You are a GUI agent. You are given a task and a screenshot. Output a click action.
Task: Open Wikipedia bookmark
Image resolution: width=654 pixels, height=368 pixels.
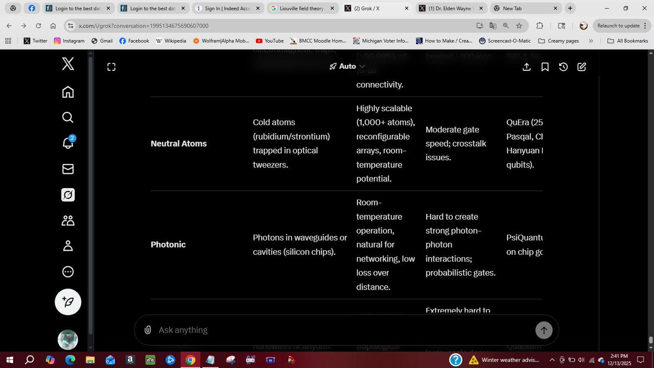[x=171, y=41]
